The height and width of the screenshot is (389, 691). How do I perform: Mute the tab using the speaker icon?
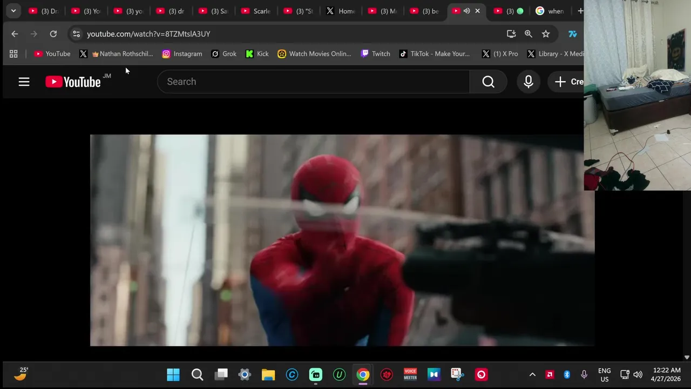click(x=467, y=11)
